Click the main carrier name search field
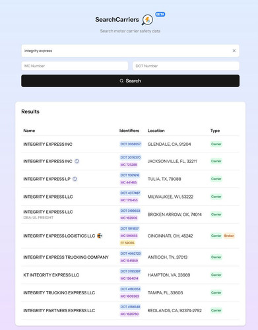This screenshot has width=258, height=330. click(130, 51)
